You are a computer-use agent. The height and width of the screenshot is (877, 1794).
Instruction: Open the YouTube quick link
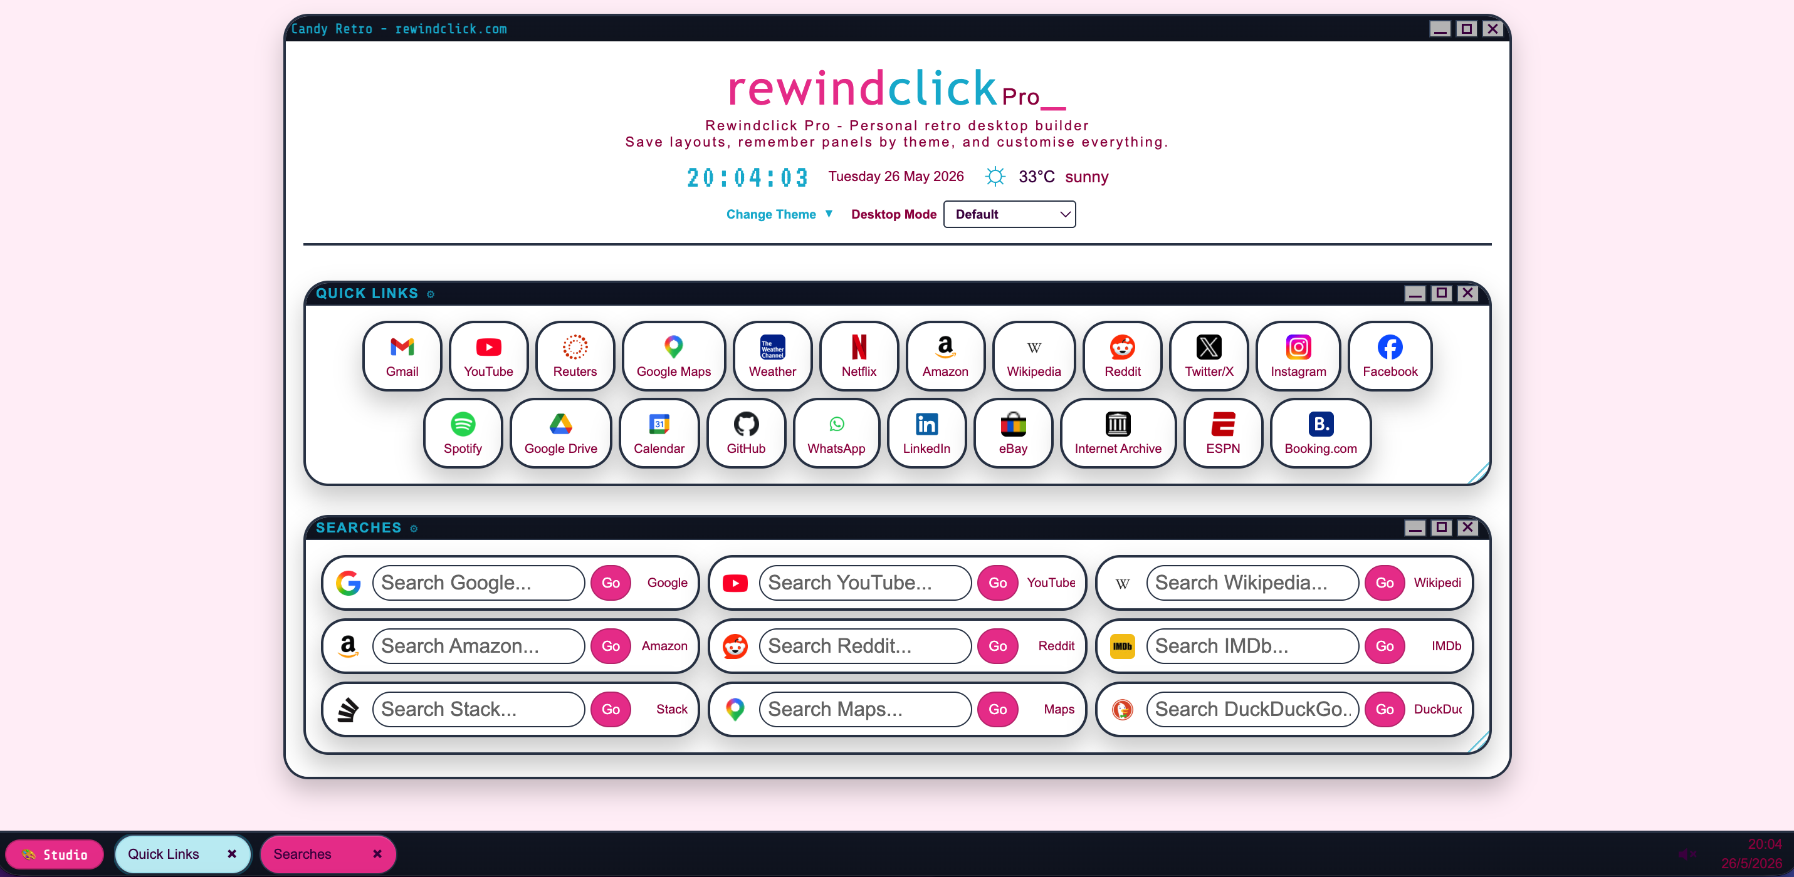[x=488, y=356]
